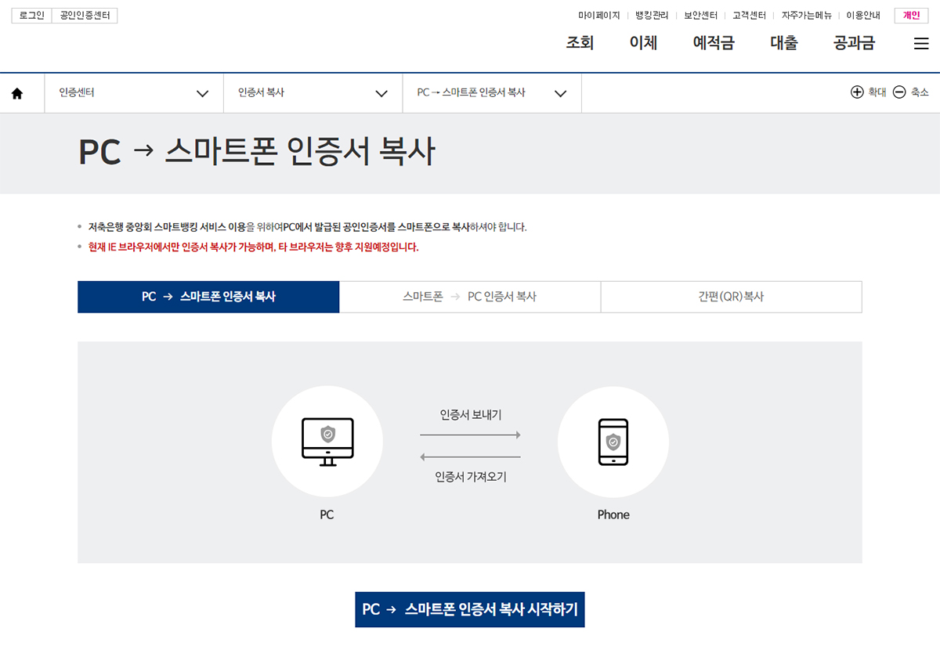Open the 조회 menu
The image size is (940, 646).
click(580, 44)
